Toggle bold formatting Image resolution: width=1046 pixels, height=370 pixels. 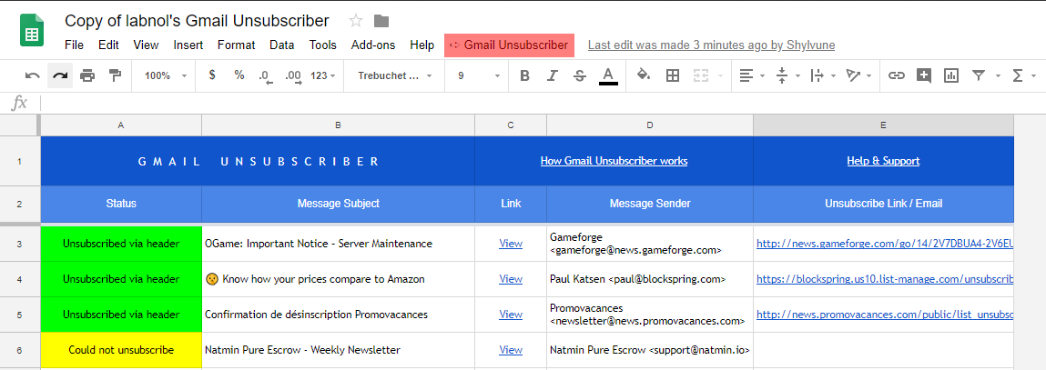click(x=524, y=75)
